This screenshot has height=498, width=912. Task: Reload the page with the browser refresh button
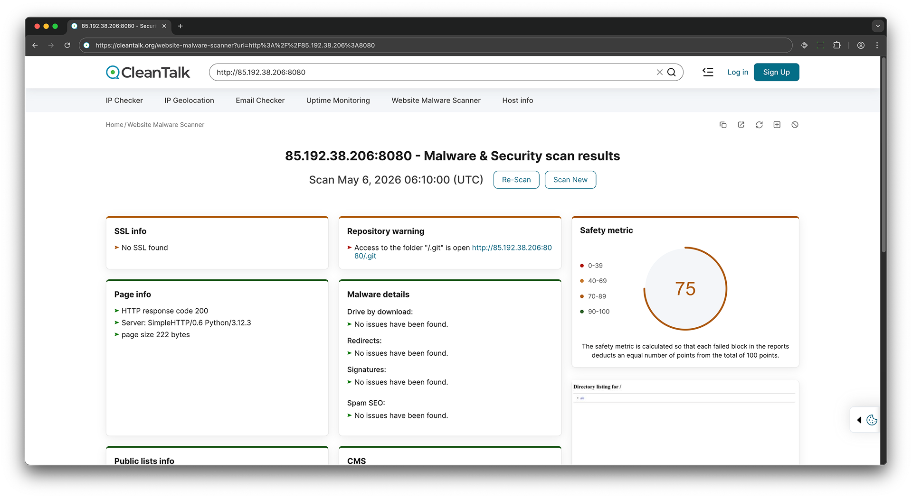click(67, 45)
